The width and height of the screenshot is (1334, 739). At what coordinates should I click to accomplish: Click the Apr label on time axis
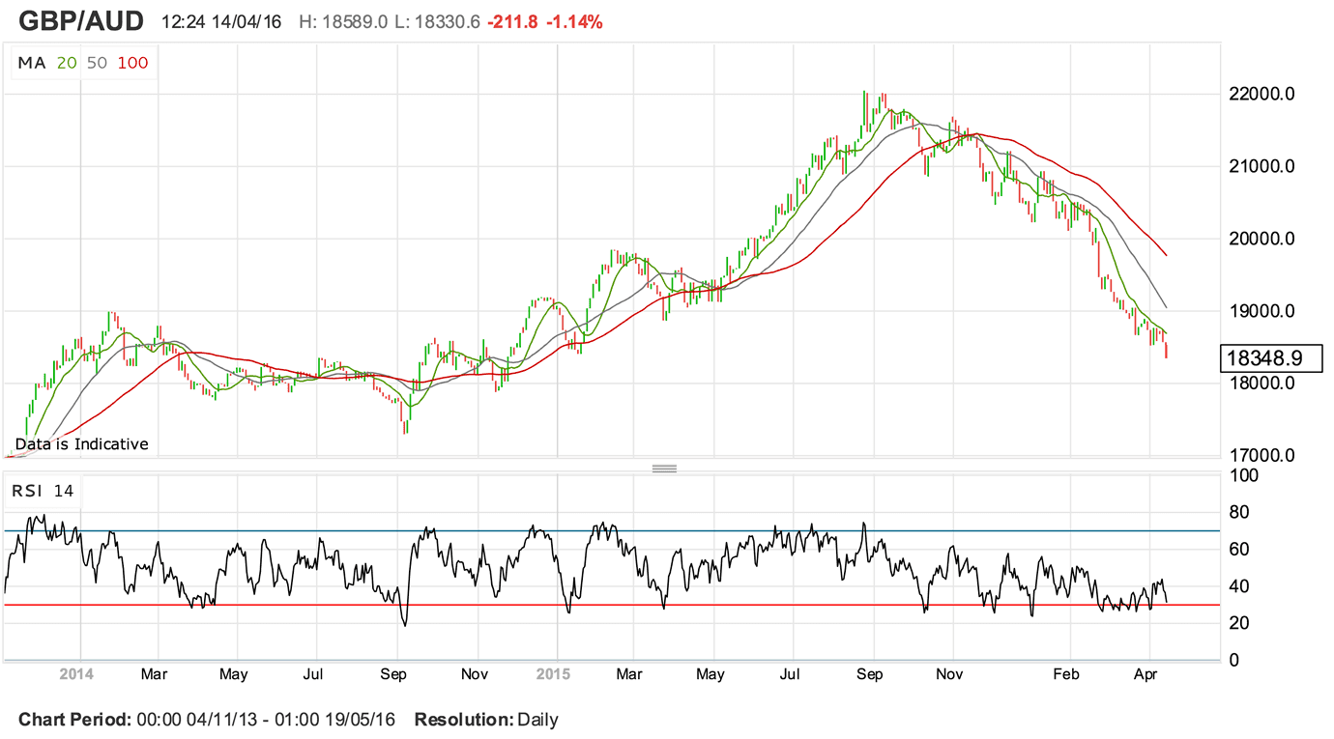pyautogui.click(x=1145, y=674)
